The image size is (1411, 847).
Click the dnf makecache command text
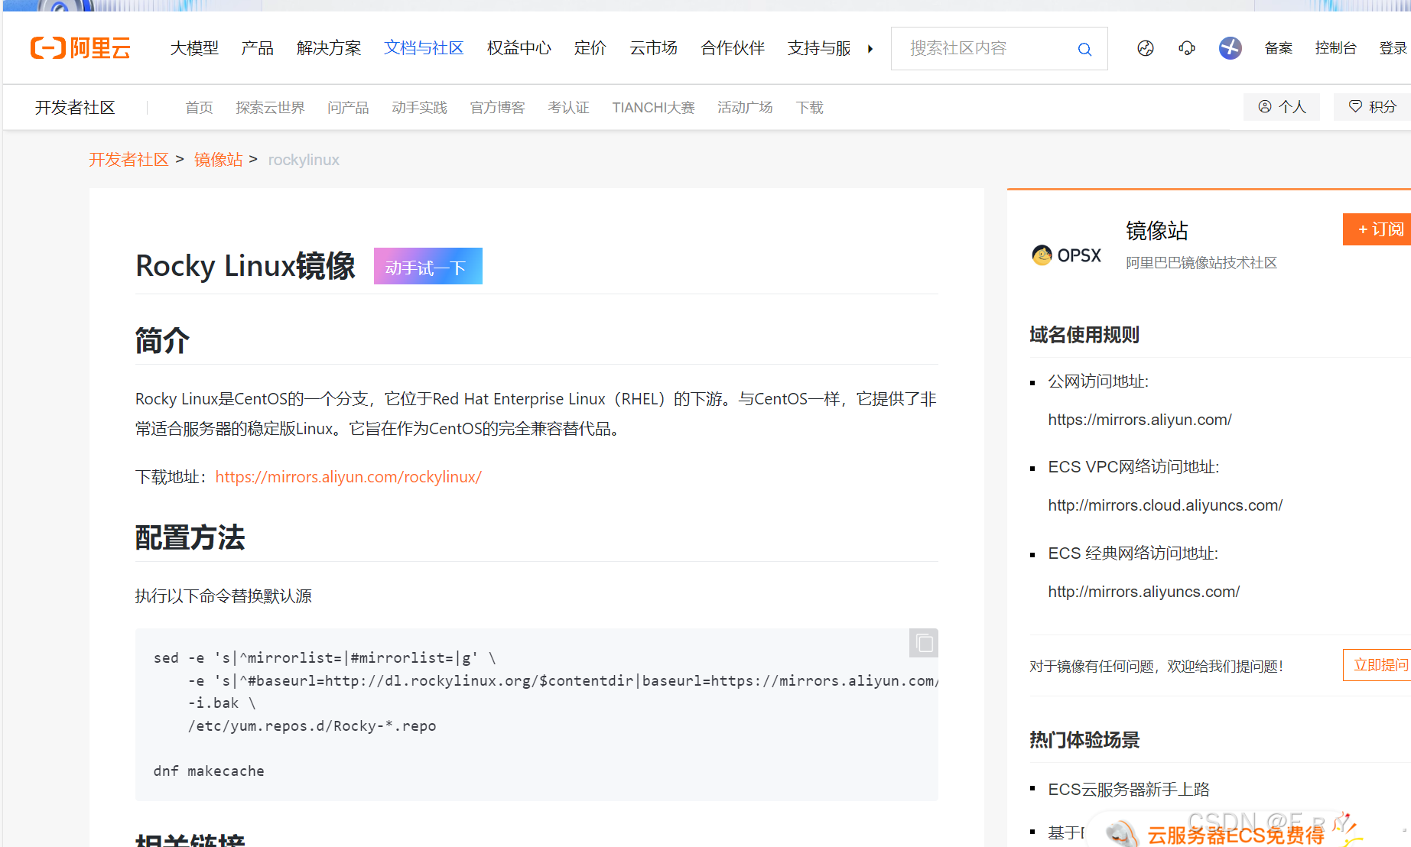209,771
